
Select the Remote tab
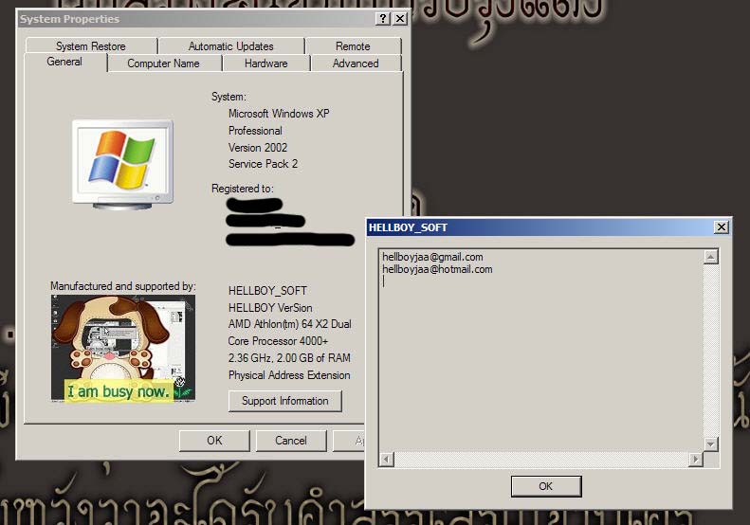(x=353, y=46)
